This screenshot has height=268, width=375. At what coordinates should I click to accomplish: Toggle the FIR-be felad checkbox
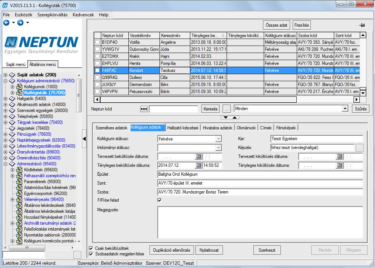click(159, 200)
